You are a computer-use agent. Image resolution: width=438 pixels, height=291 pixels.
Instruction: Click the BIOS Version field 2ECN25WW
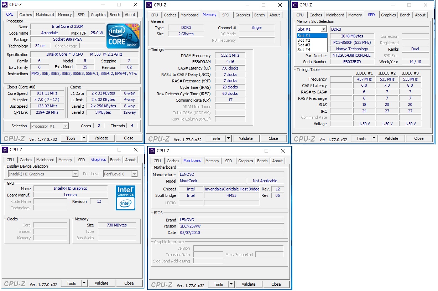click(231, 226)
